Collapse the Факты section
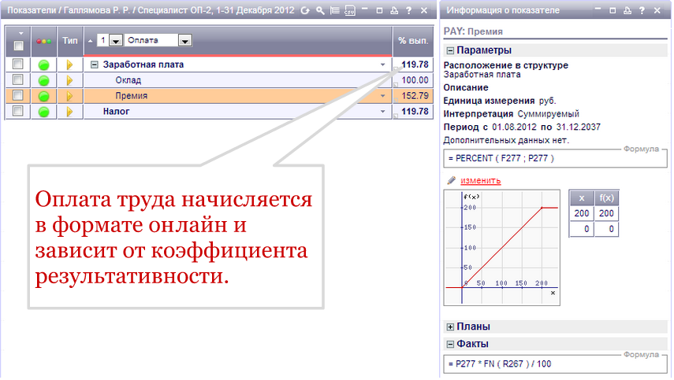This screenshot has height=380, width=674. pos(450,345)
